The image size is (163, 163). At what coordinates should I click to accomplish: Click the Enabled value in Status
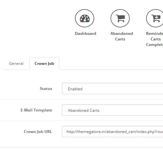point(75,89)
